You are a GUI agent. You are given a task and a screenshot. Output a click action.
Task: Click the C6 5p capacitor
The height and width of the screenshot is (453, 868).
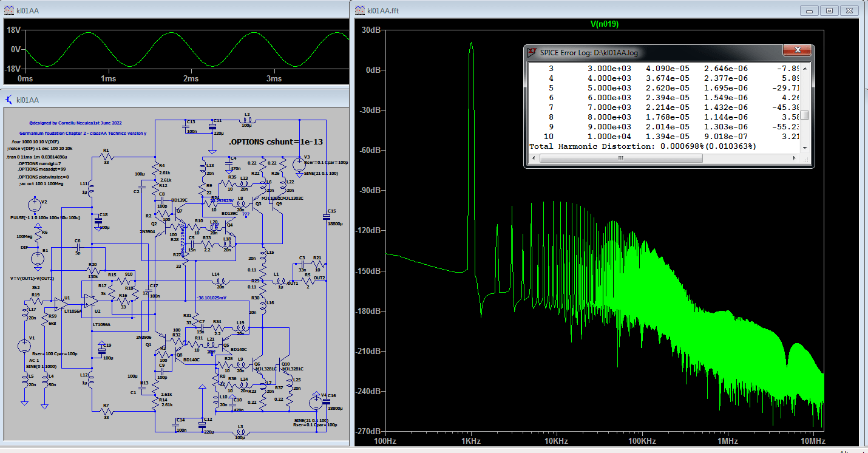click(x=77, y=247)
